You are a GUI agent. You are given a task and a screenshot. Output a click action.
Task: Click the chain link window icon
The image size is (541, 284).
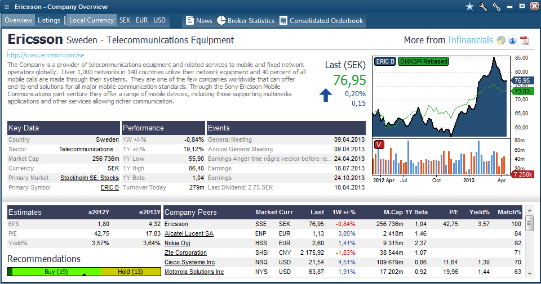(x=496, y=7)
